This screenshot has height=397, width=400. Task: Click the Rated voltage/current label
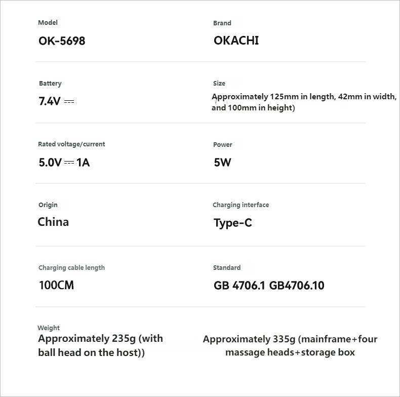(71, 144)
